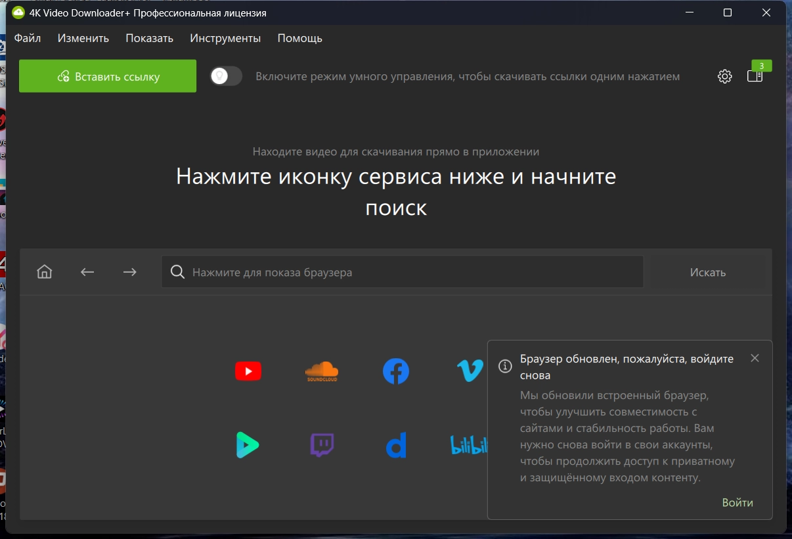Open the Twitch service icon
The width and height of the screenshot is (792, 539).
322,445
